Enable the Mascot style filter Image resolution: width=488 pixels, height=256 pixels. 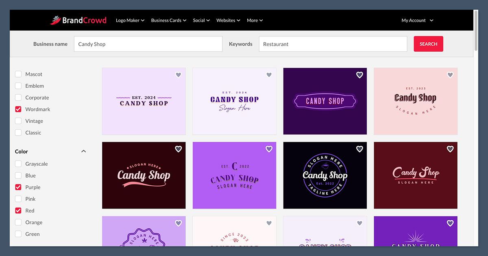[18, 74]
